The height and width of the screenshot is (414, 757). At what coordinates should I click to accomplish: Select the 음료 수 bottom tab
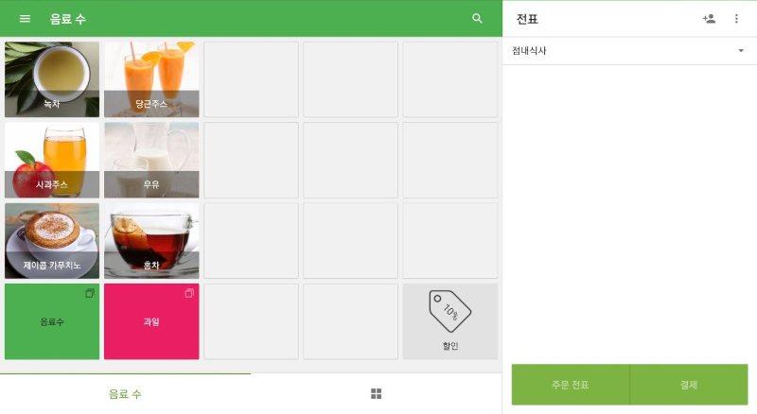point(125,394)
